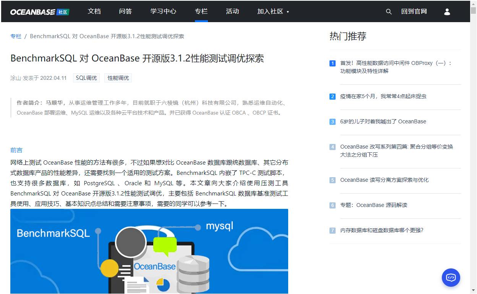Open the floating code feedback button
This screenshot has width=477, height=294.
(451, 278)
